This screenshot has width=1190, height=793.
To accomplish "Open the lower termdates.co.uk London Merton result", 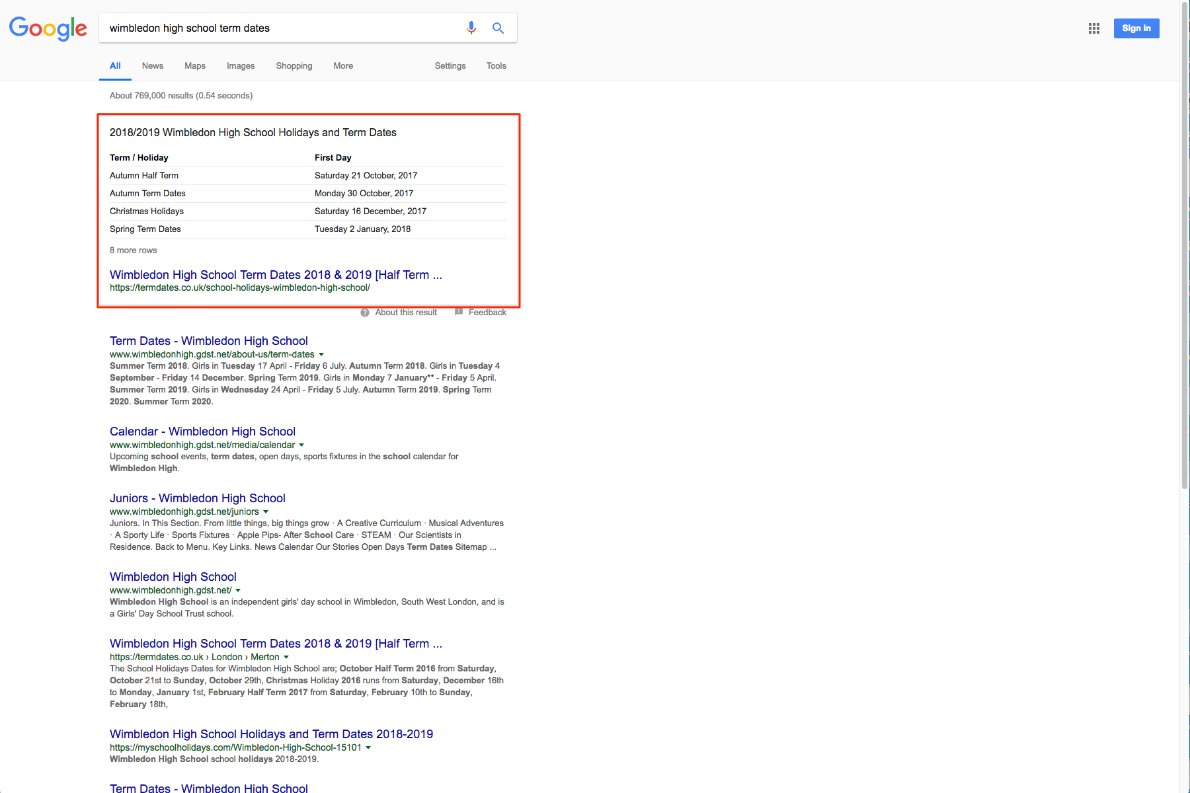I will tap(276, 644).
